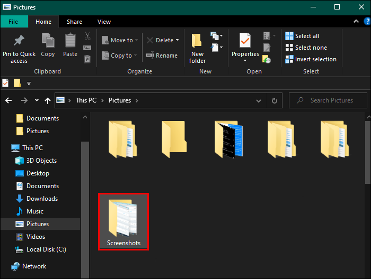Expand the Delete options arrow
The height and width of the screenshot is (279, 371).
(x=177, y=40)
